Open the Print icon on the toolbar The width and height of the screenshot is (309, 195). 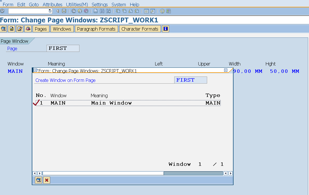point(95,11)
